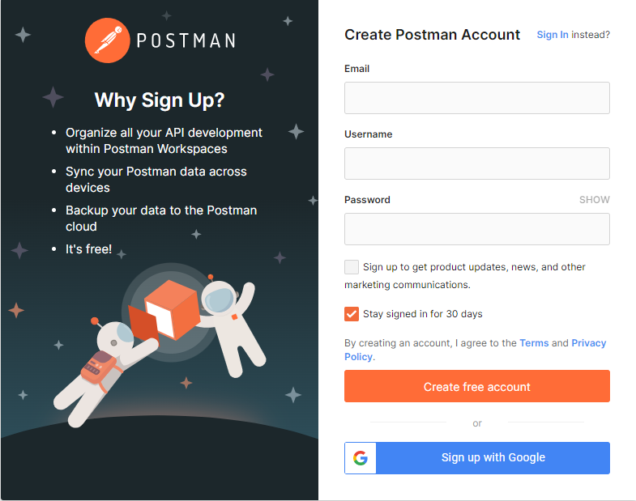Image resolution: width=636 pixels, height=501 pixels.
Task: Enable the marketing communications checkbox
Action: coord(352,268)
